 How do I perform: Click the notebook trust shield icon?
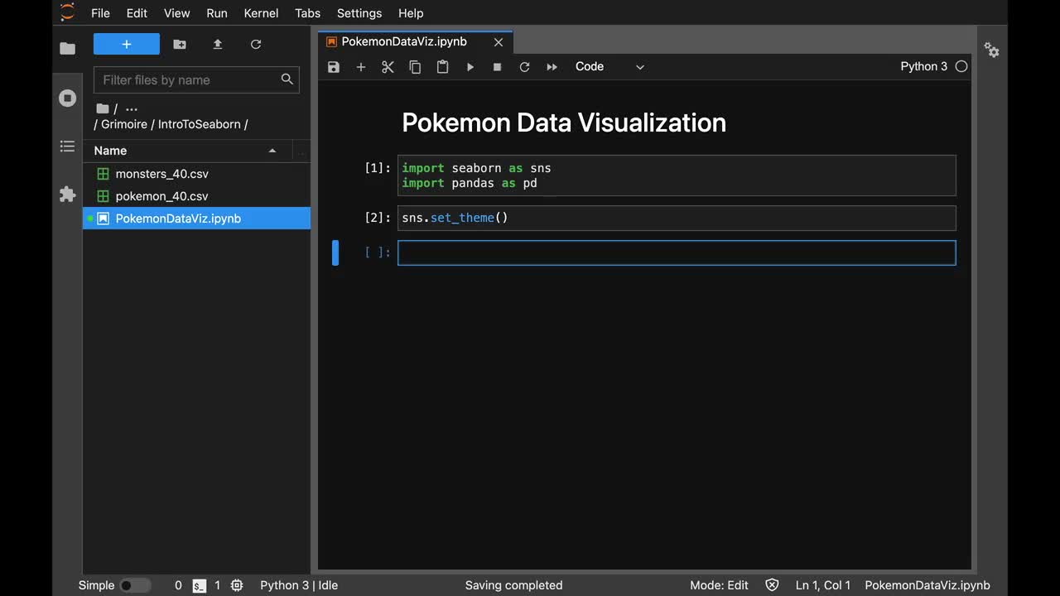coord(772,585)
